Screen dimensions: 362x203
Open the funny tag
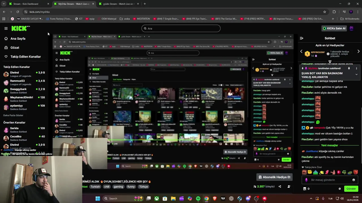point(131,187)
